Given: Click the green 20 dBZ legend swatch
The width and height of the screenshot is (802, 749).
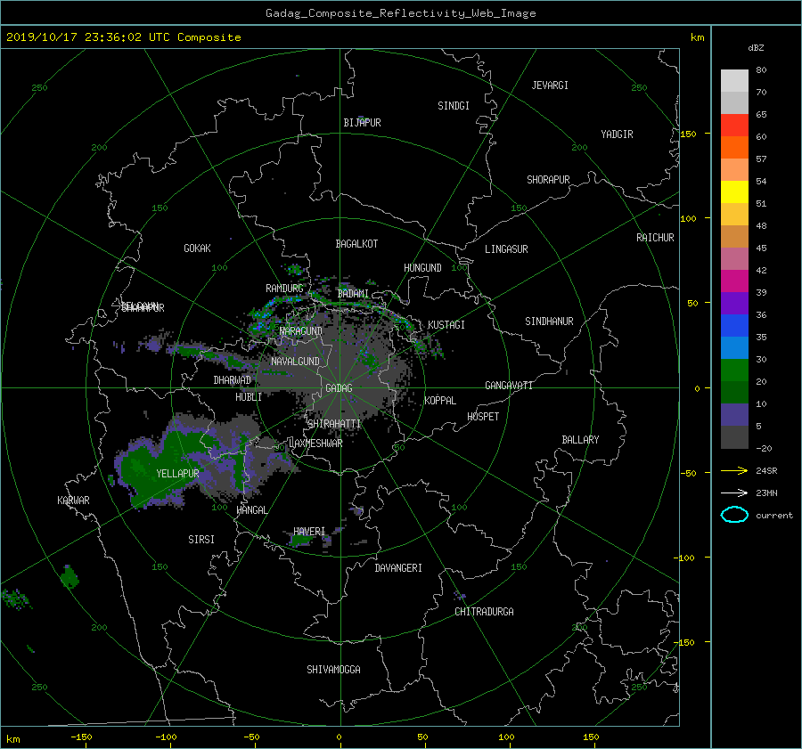Looking at the screenshot, I should tap(734, 370).
